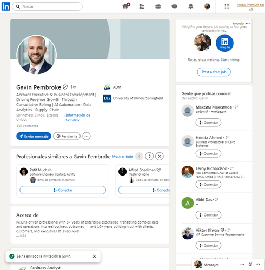Dismiss the Profesionales similares section
265x270 pixels.
(160, 156)
